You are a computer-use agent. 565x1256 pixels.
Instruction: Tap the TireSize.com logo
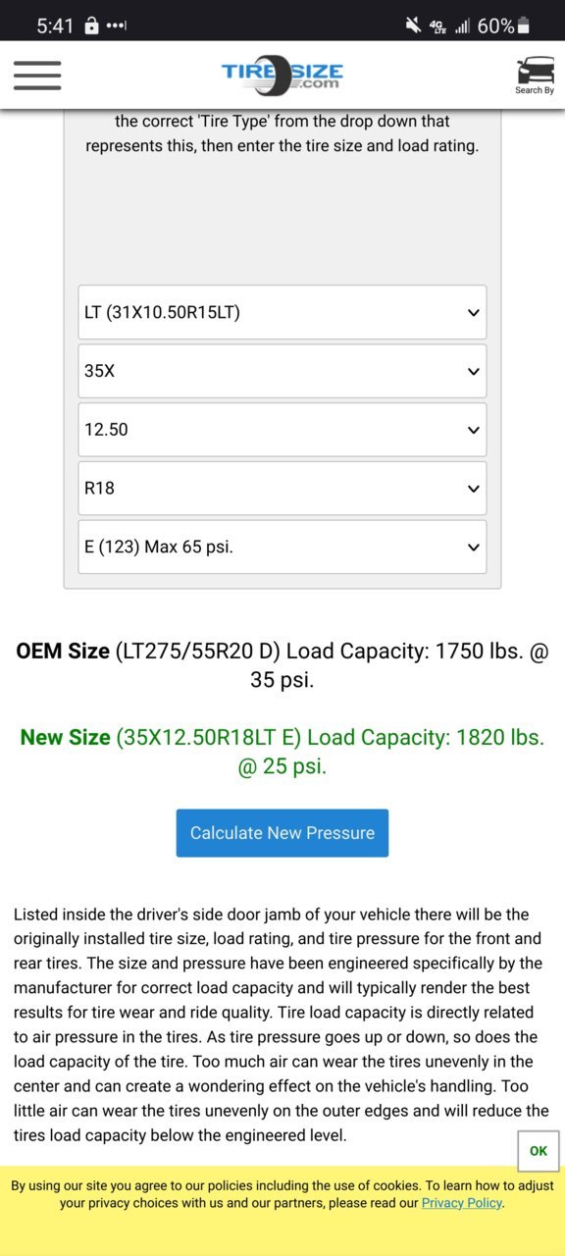click(x=282, y=76)
